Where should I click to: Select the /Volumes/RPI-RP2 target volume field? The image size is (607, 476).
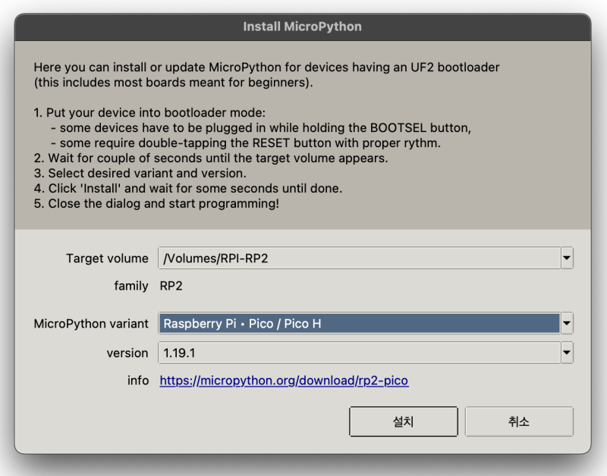pos(359,258)
